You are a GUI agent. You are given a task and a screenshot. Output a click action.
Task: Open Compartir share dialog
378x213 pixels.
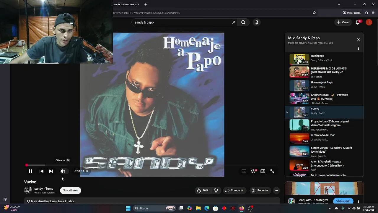234,191
